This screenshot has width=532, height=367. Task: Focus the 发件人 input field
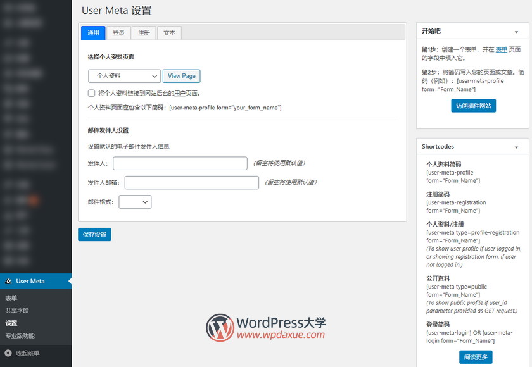point(180,163)
